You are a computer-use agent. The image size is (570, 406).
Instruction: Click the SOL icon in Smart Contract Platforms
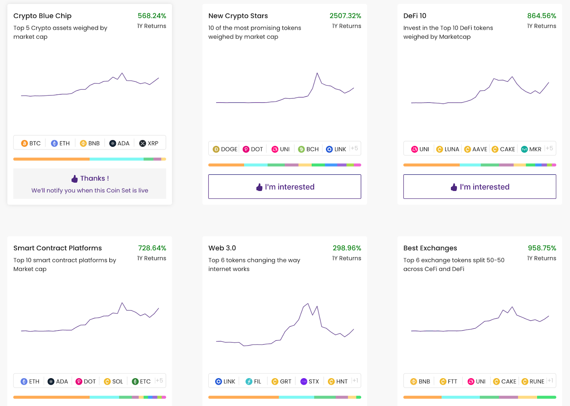(107, 382)
